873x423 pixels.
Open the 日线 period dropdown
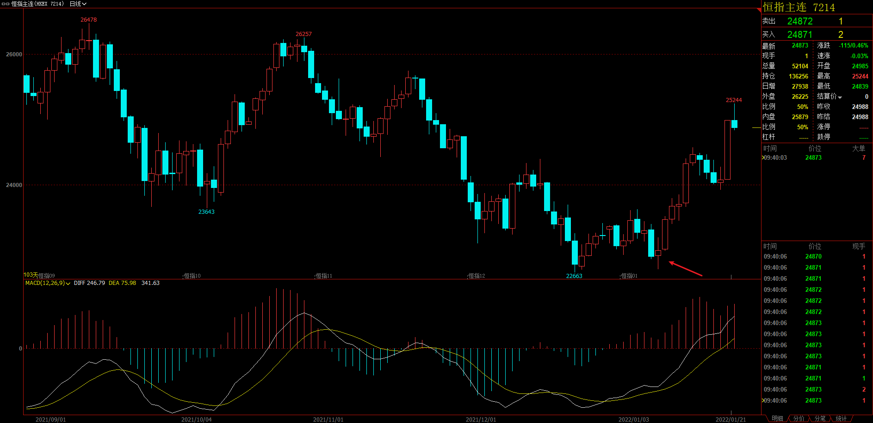pyautogui.click(x=78, y=4)
